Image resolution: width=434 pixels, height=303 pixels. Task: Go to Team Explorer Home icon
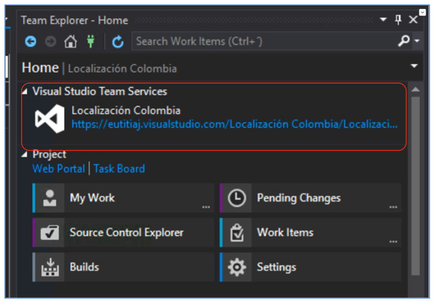tap(70, 42)
